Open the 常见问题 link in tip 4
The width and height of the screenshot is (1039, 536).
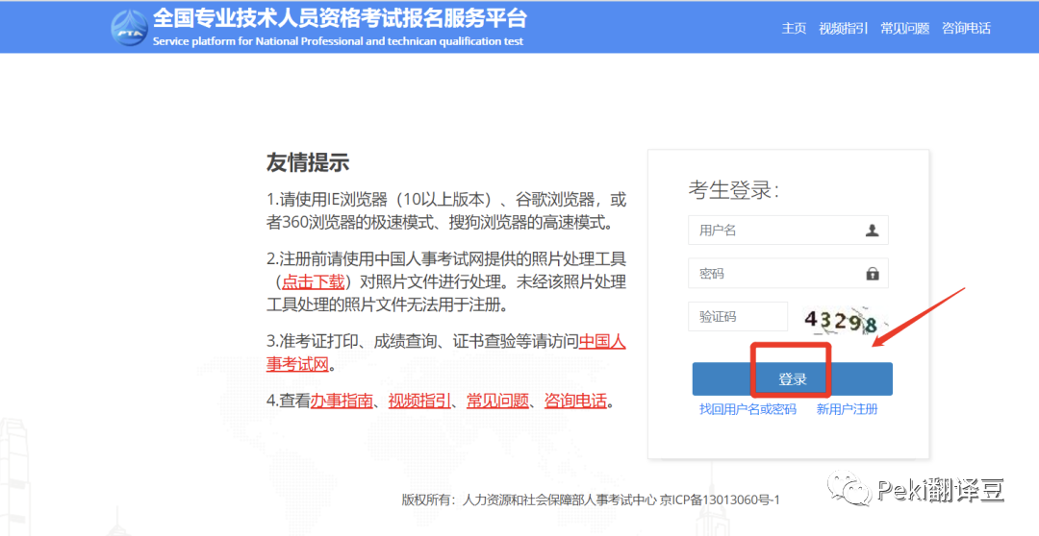[x=497, y=401]
